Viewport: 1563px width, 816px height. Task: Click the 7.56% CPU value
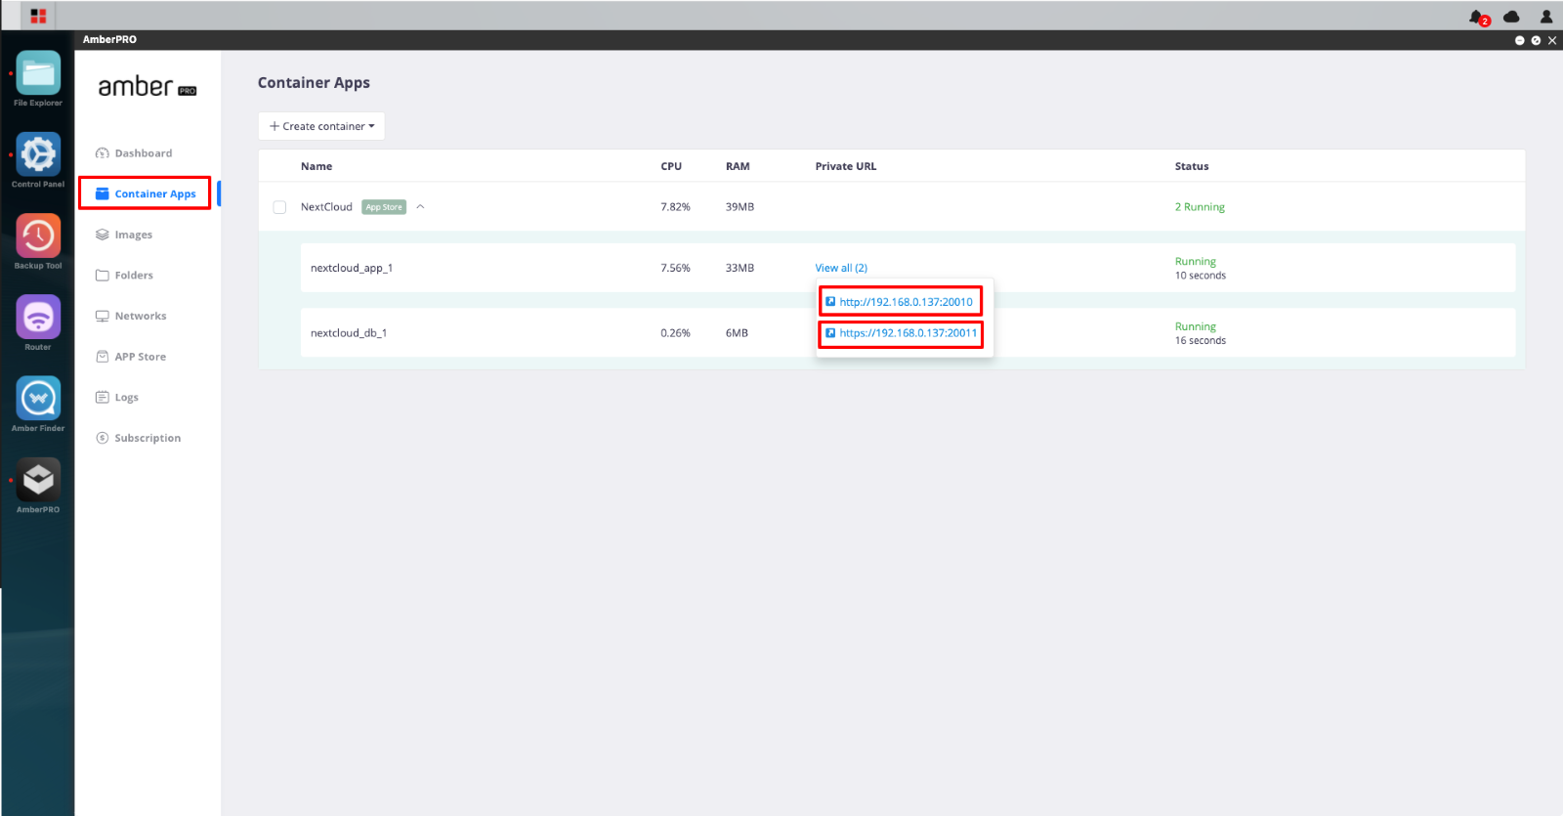tap(675, 268)
